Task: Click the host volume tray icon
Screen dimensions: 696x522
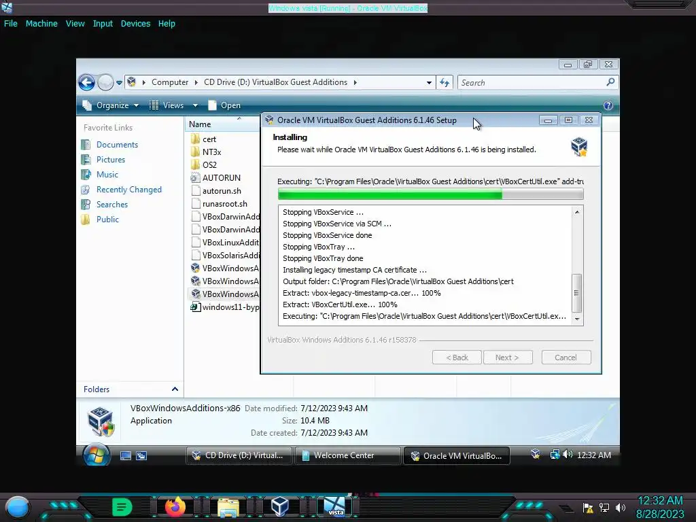Action: tap(621, 507)
